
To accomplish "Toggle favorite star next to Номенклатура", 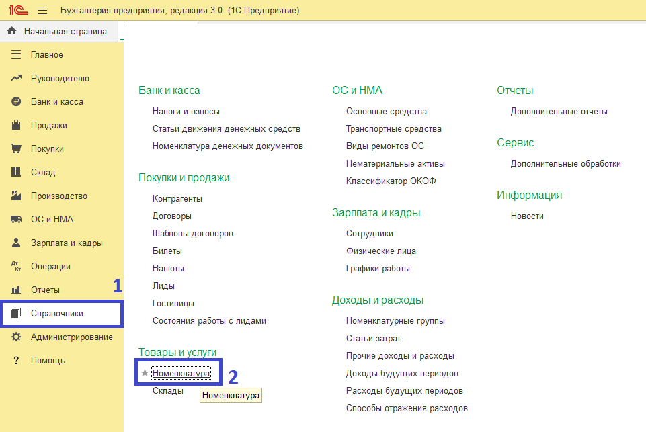I will 145,373.
